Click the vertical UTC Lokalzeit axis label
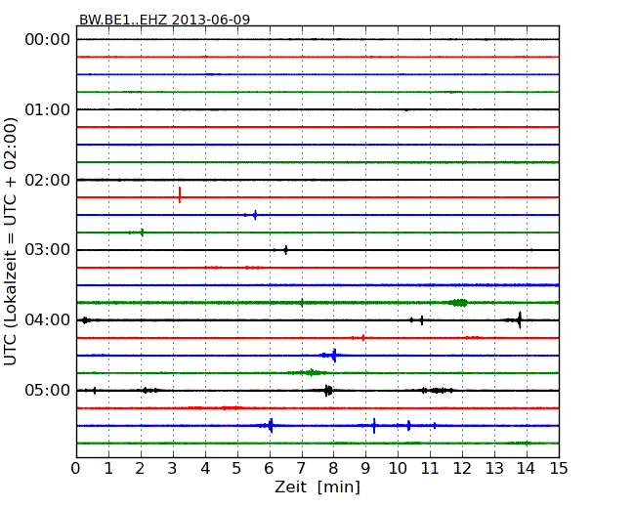Viewport: 635px width, 508px height. click(11, 241)
